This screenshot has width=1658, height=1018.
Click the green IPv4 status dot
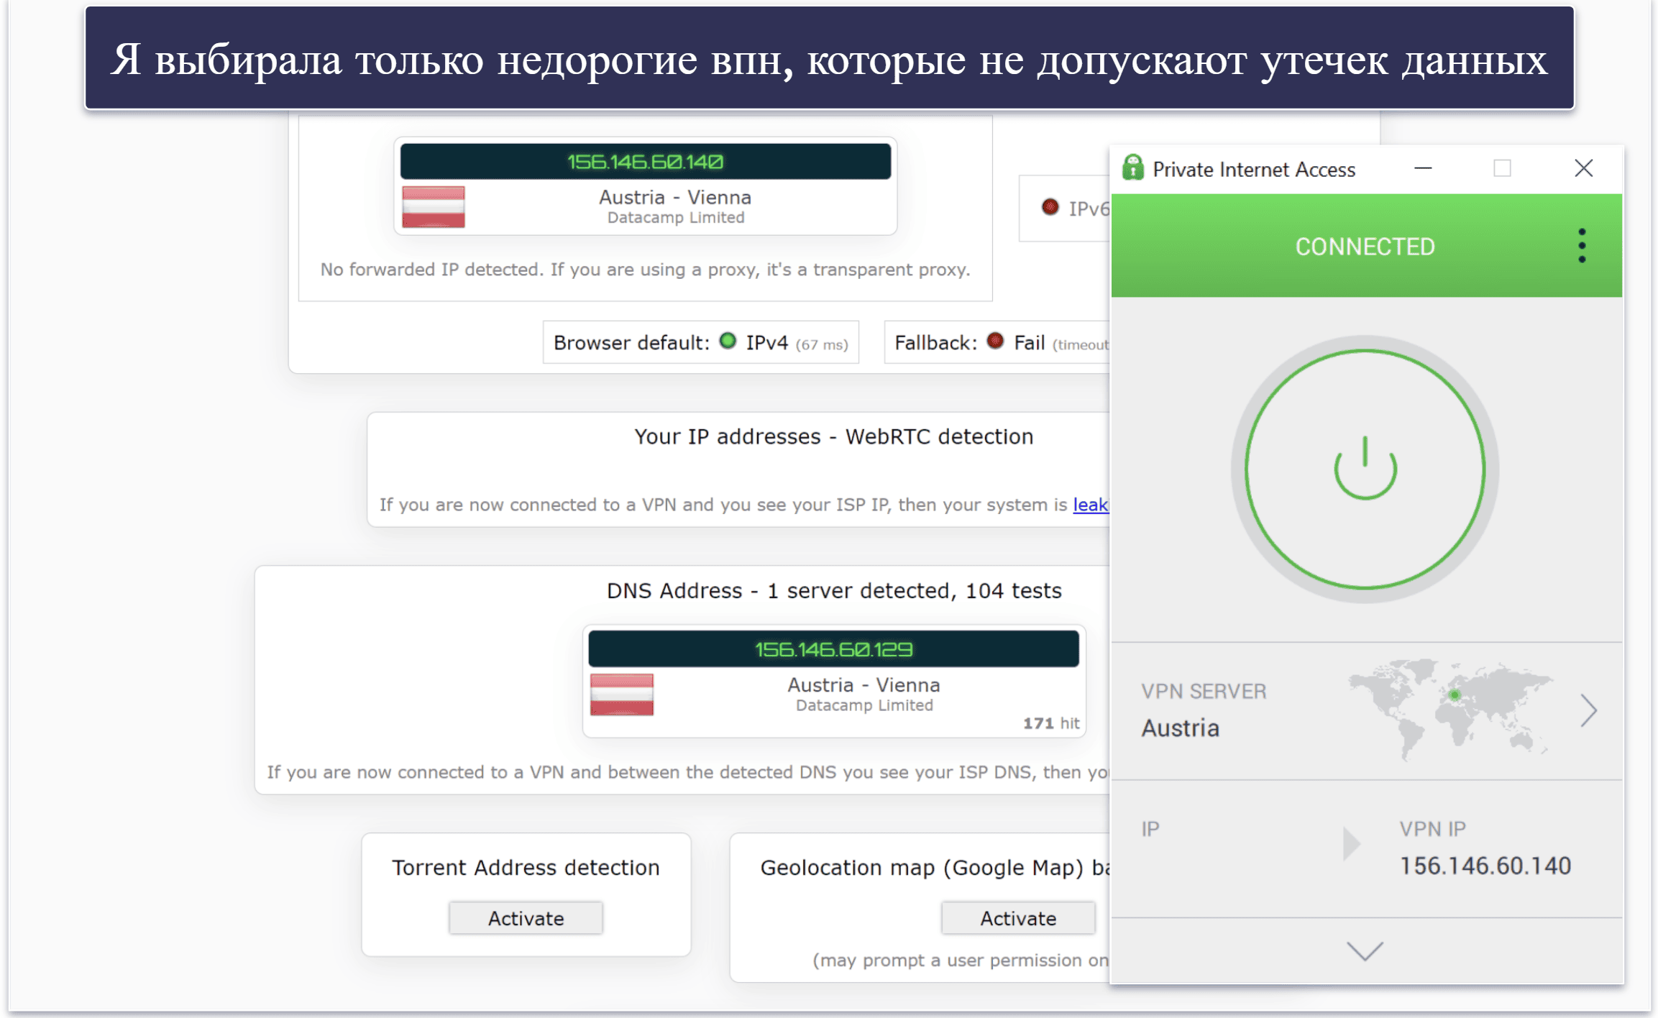click(x=728, y=341)
